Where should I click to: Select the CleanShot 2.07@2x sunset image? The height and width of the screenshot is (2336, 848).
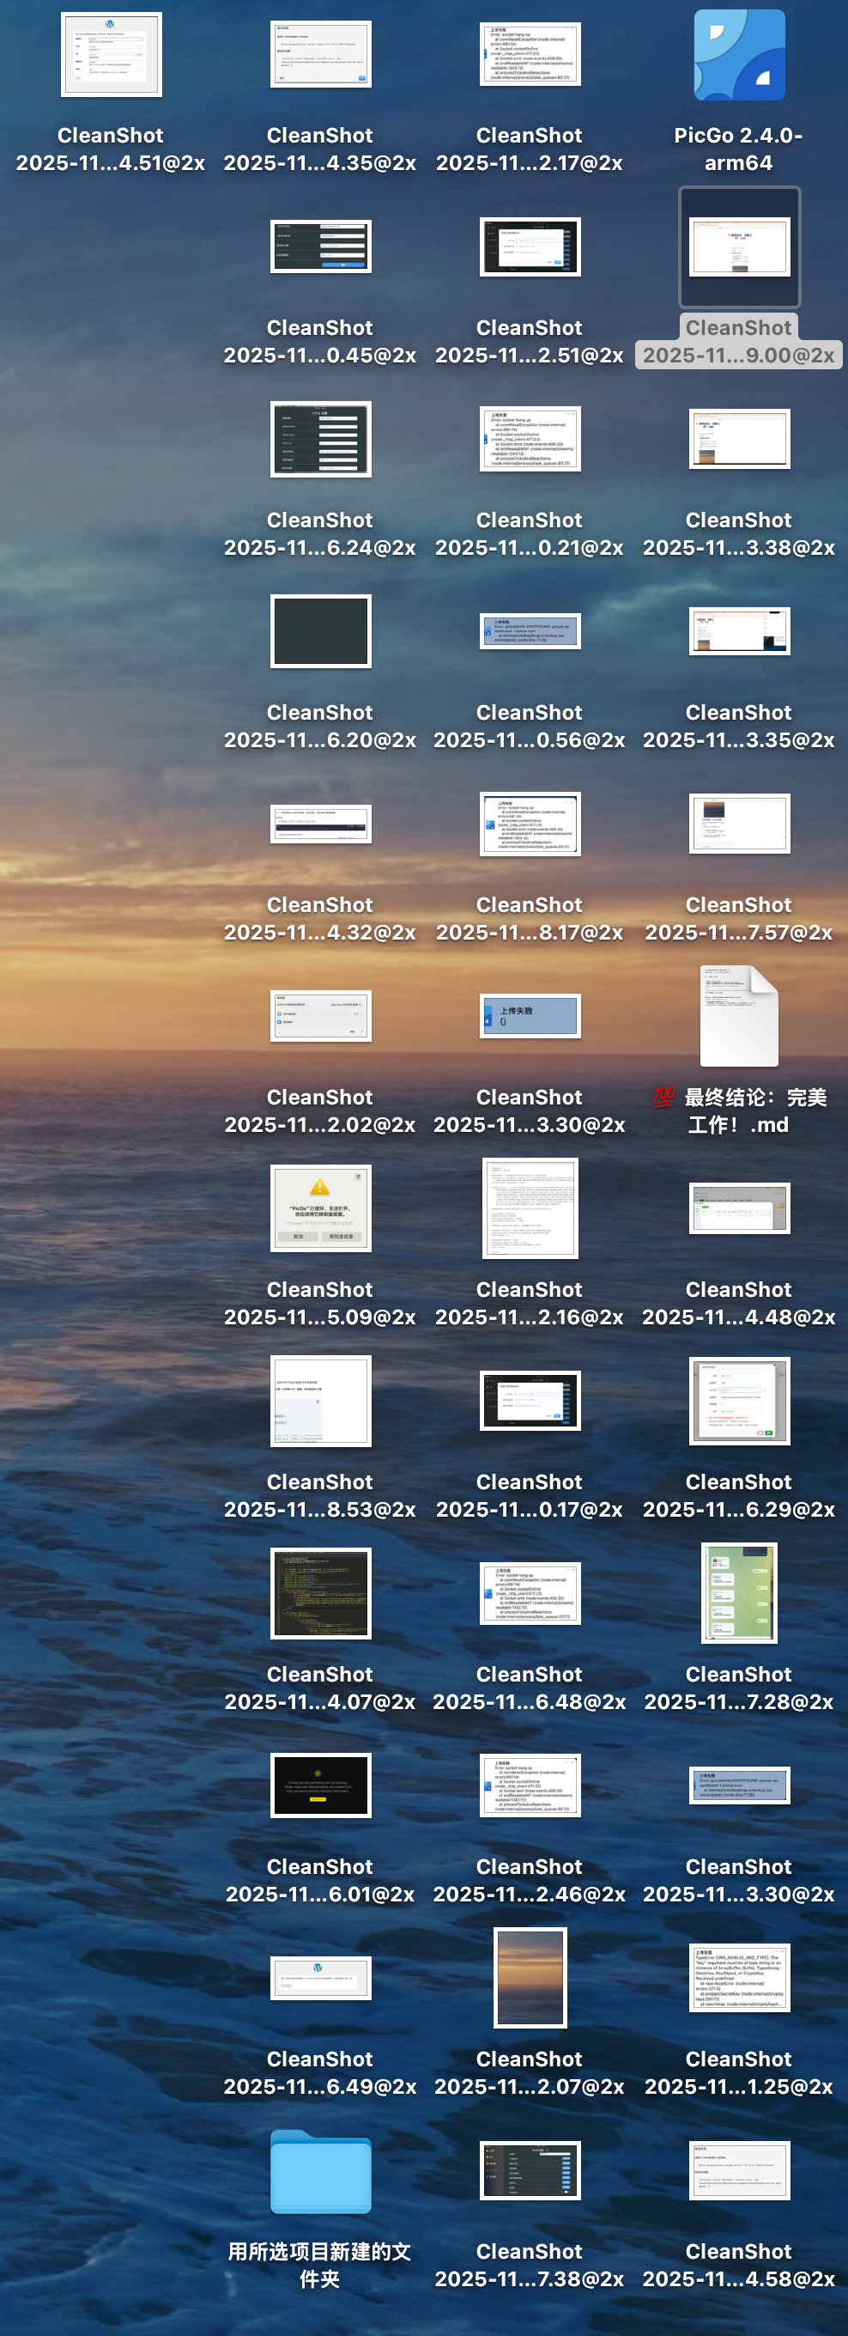click(529, 1977)
